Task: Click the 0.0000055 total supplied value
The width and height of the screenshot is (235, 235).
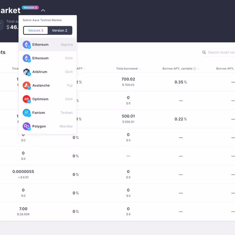Action: (x=23, y=172)
